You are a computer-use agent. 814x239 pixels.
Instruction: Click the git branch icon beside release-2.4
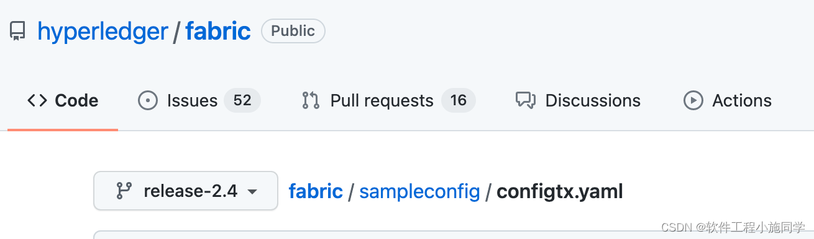[x=124, y=191]
